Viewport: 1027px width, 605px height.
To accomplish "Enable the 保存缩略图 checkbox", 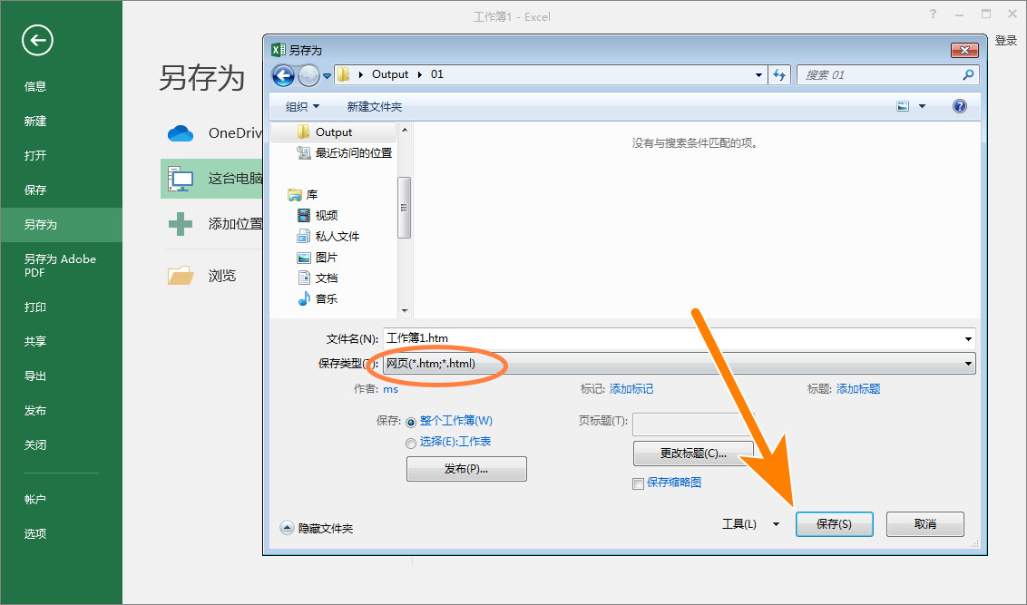I will (638, 483).
